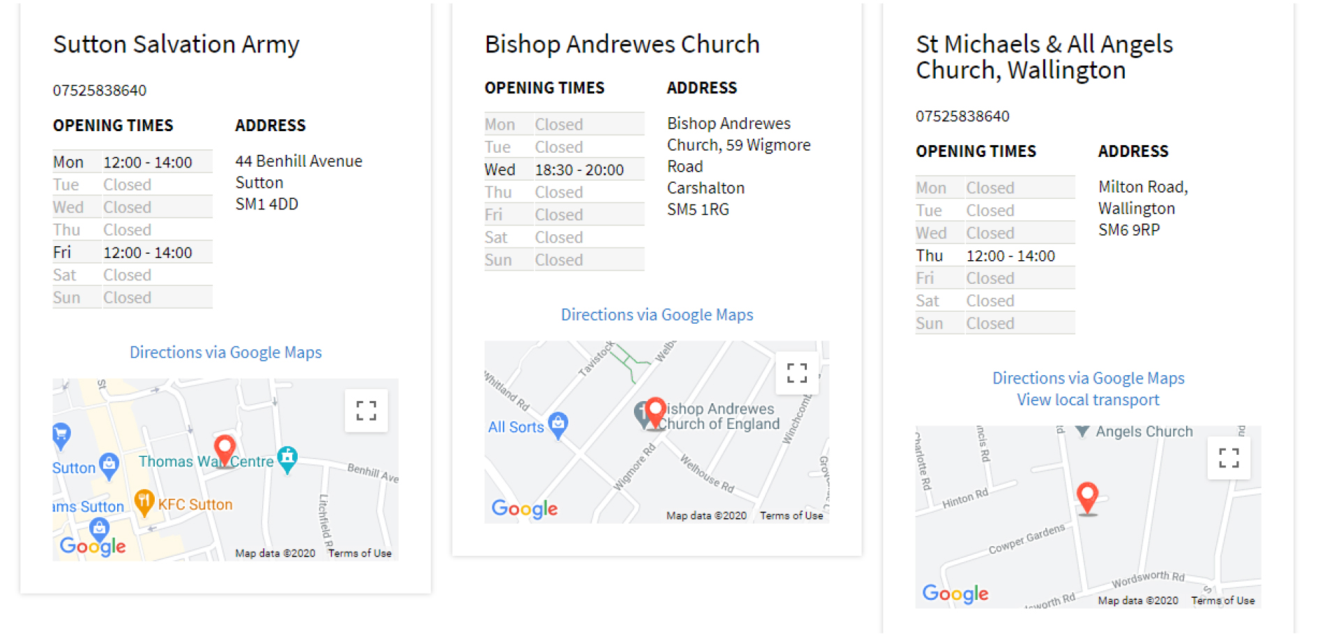1318x634 pixels.
Task: Click the Sutton shopping bag marker
Action: [x=109, y=466]
